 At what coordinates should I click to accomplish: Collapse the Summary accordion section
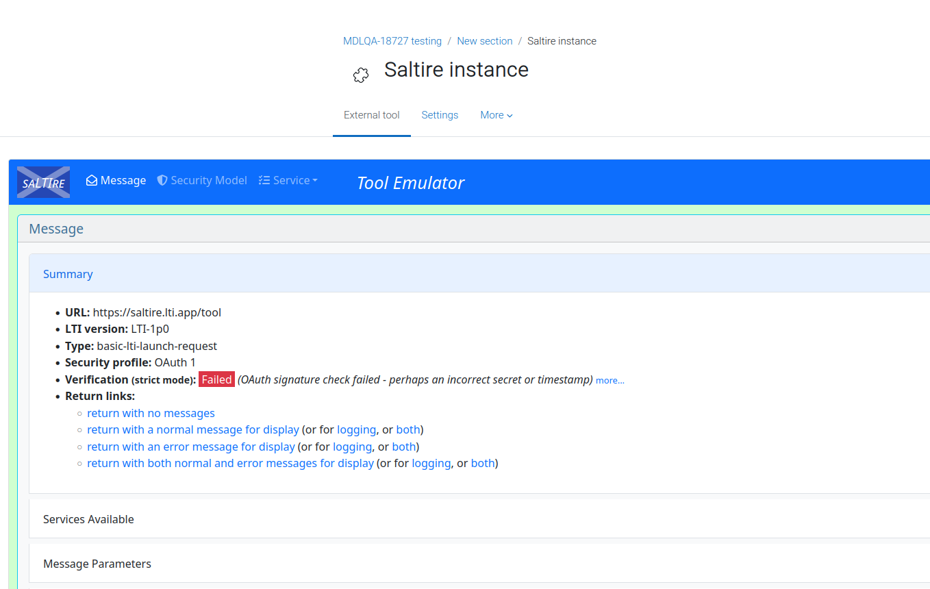479,274
